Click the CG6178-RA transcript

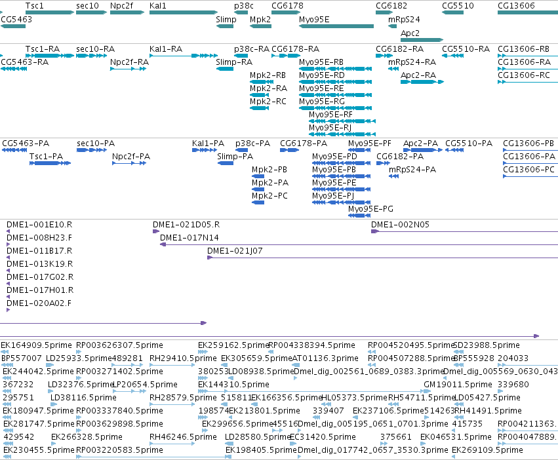(286, 56)
